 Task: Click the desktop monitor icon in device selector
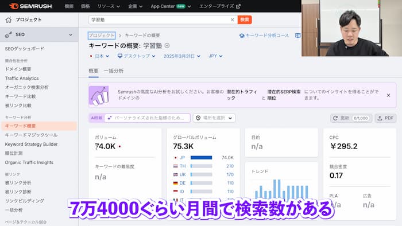(119, 56)
